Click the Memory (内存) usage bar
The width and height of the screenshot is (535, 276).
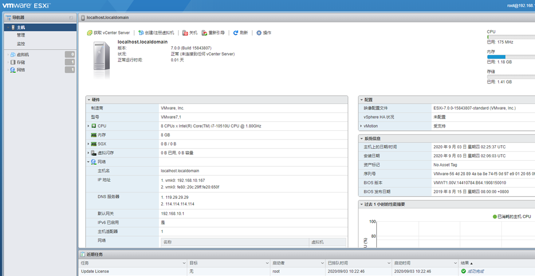(x=511, y=57)
